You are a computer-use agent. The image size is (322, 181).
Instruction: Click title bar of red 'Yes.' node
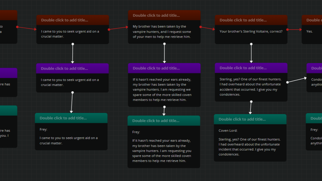[313, 20]
